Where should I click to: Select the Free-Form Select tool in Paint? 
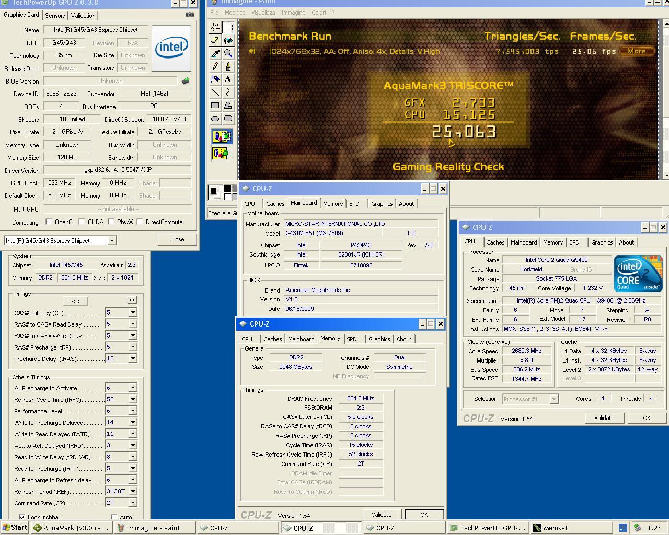(215, 27)
